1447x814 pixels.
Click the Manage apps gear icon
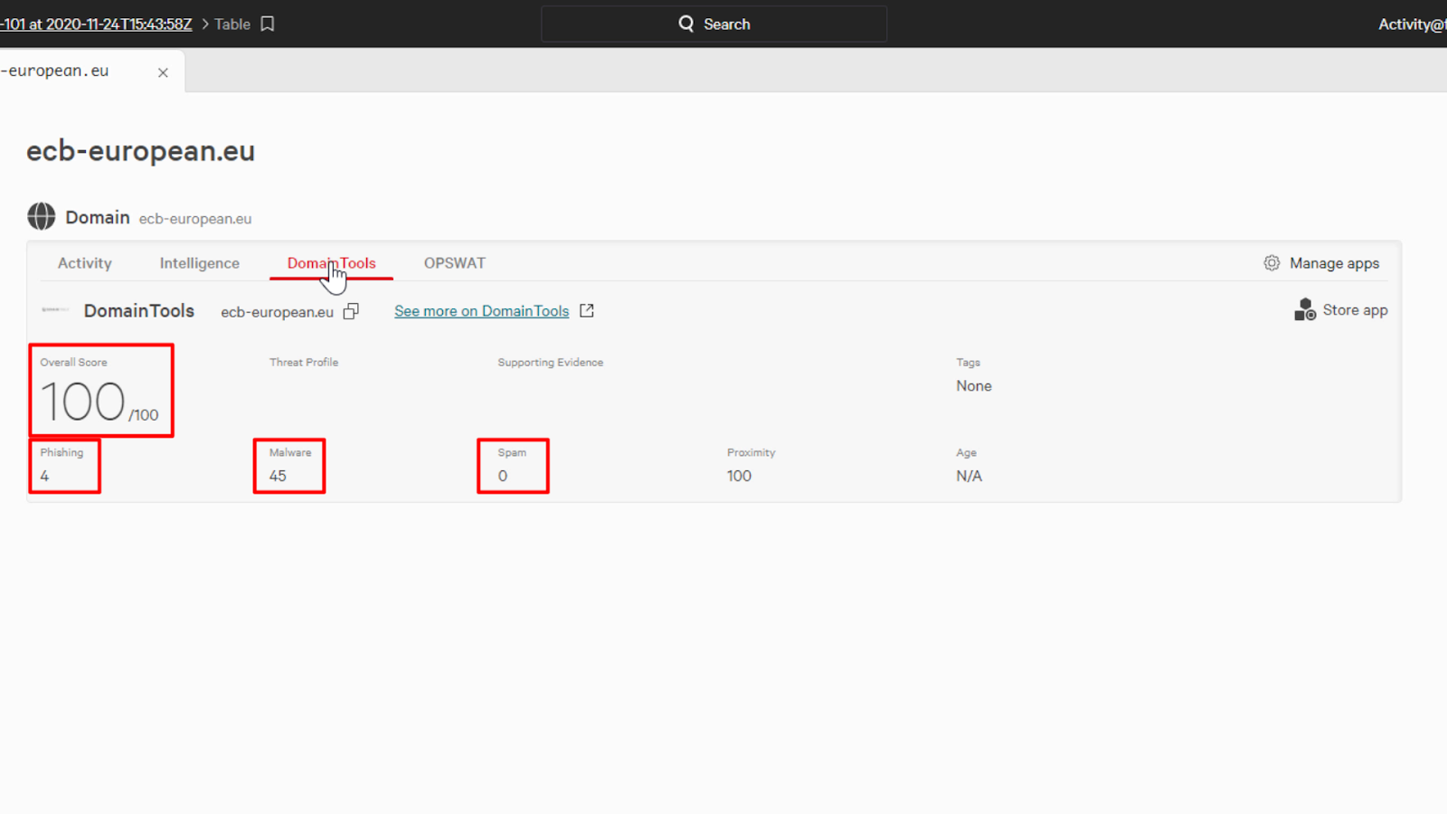pos(1272,262)
